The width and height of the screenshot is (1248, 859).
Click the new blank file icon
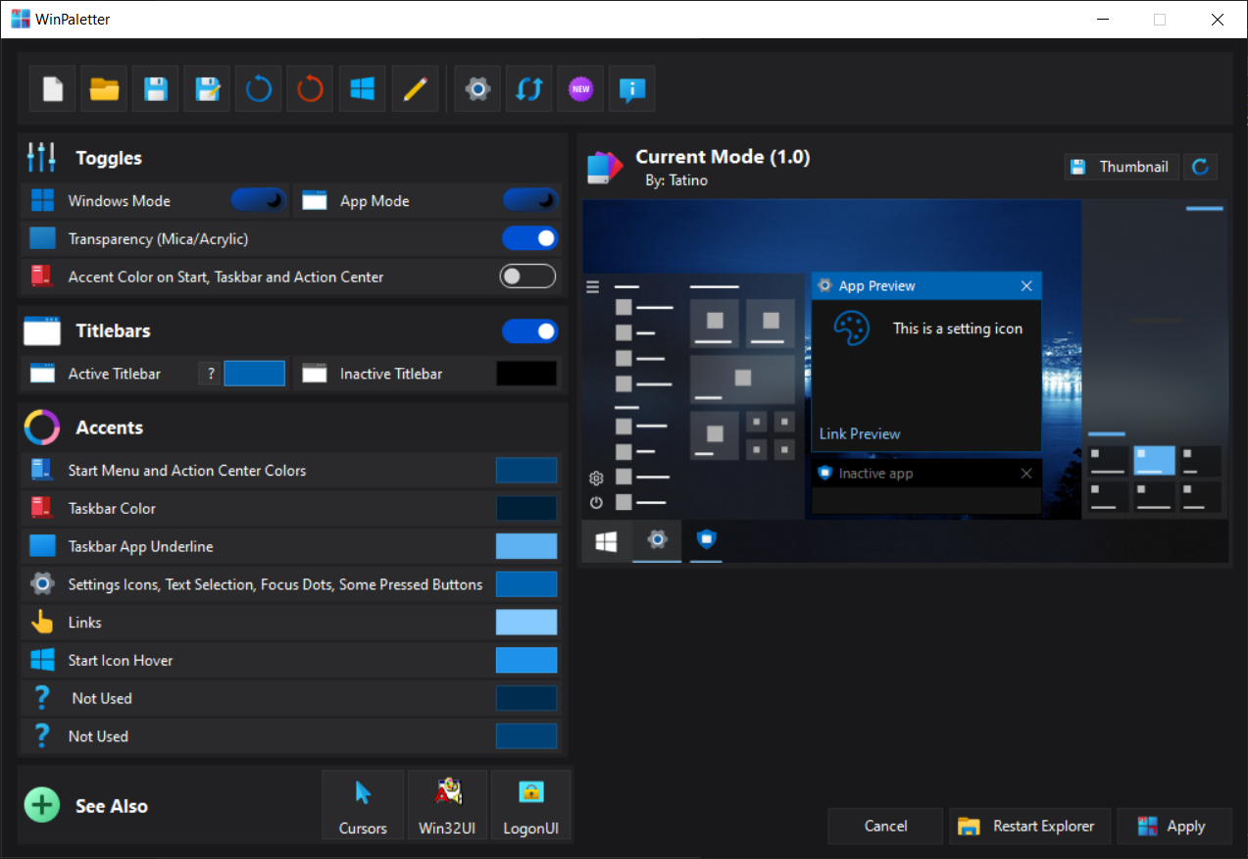point(53,89)
